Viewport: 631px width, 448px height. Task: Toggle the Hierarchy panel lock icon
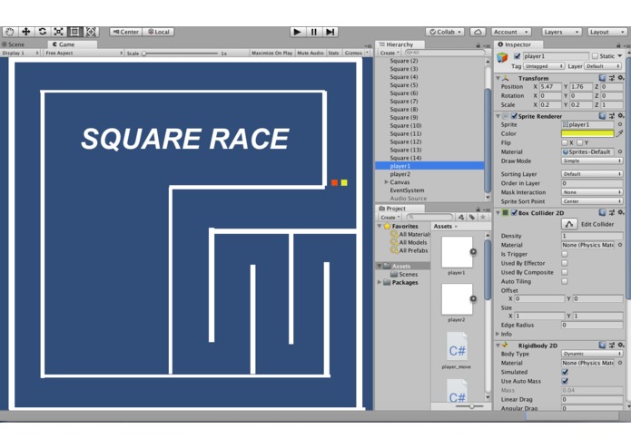coord(478,45)
